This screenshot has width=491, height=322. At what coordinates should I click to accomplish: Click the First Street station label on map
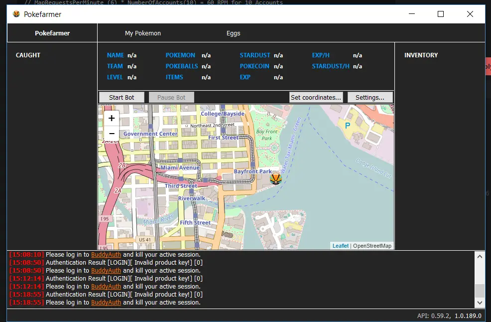point(223,138)
